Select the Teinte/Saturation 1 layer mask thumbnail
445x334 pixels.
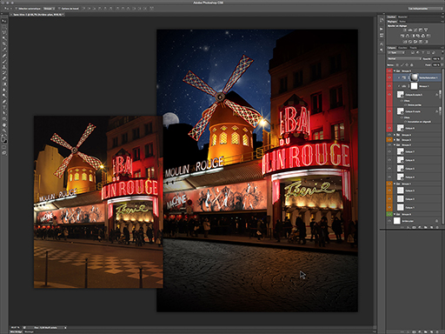pos(414,77)
